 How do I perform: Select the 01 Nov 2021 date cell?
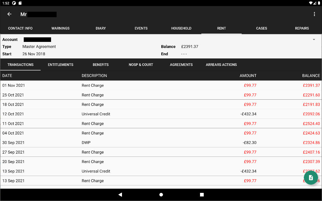(x=14, y=85)
